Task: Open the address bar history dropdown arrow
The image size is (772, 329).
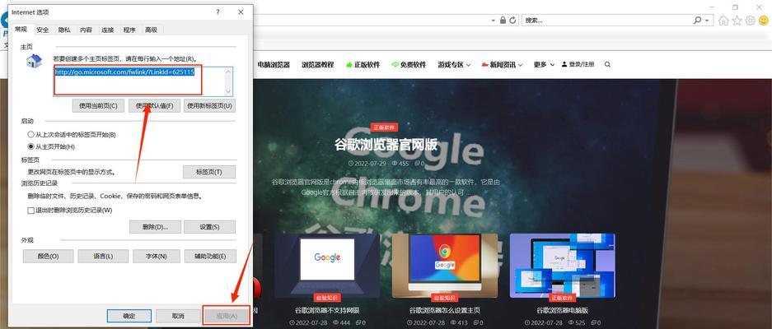Action: [x=493, y=21]
